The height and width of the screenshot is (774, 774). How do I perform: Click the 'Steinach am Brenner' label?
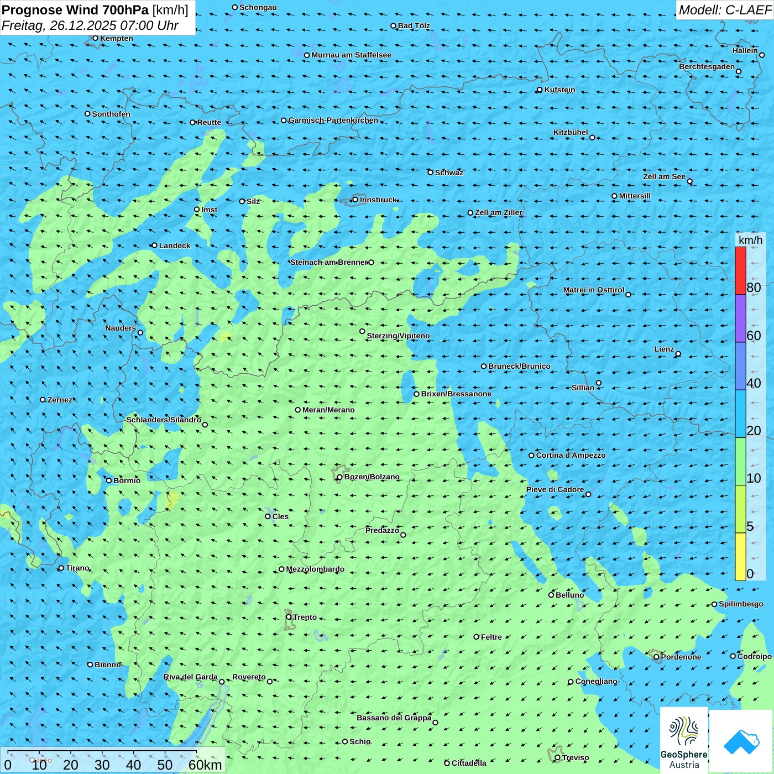click(329, 262)
